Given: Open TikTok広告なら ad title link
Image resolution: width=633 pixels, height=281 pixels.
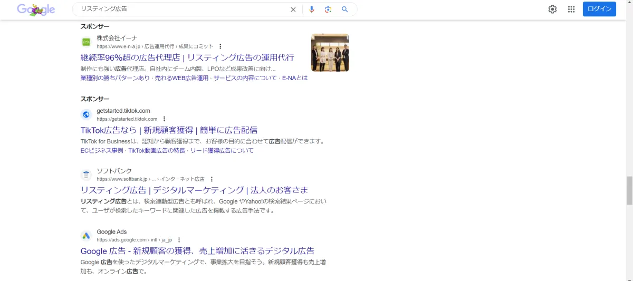Looking at the screenshot, I should point(169,130).
